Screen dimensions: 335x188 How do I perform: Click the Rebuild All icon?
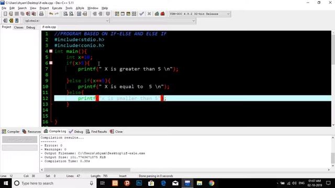click(134, 14)
